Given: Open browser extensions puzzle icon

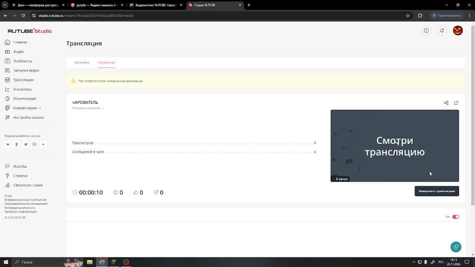Looking at the screenshot, I should pos(420,16).
